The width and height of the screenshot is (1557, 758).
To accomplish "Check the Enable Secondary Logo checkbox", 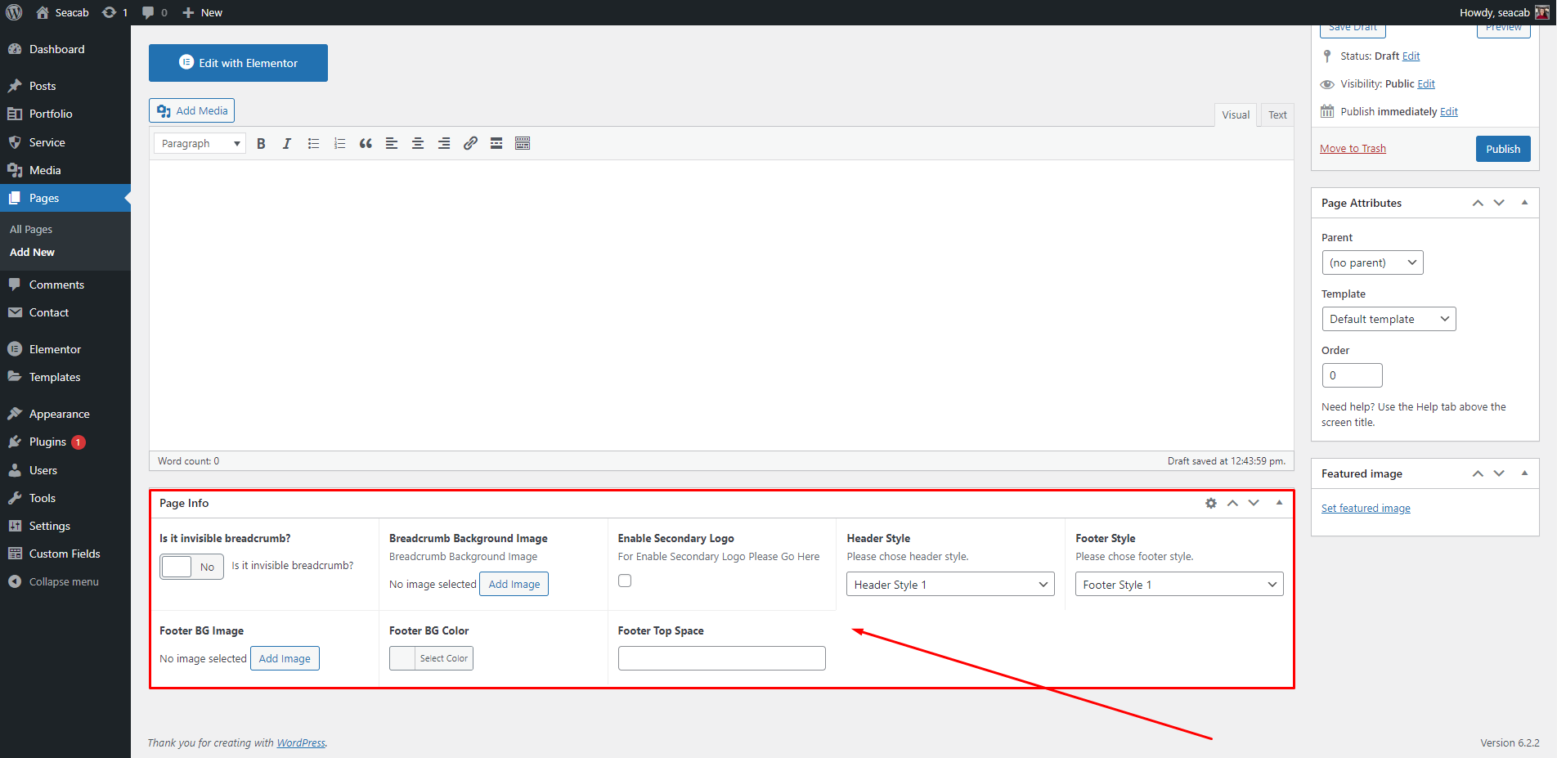I will point(625,581).
